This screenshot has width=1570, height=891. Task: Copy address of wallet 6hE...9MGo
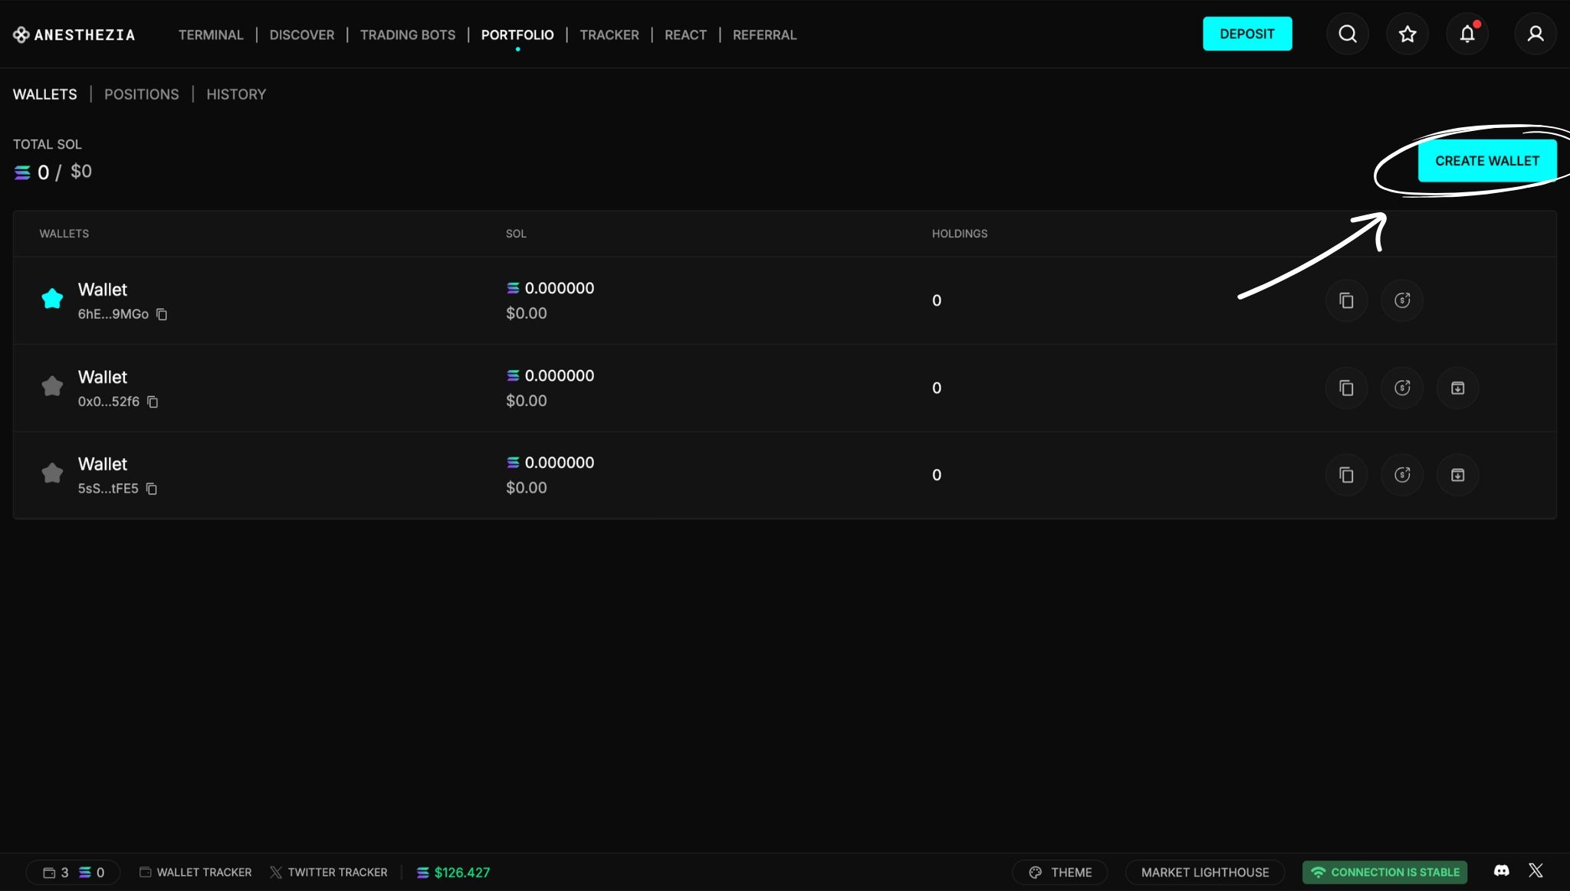coord(162,314)
